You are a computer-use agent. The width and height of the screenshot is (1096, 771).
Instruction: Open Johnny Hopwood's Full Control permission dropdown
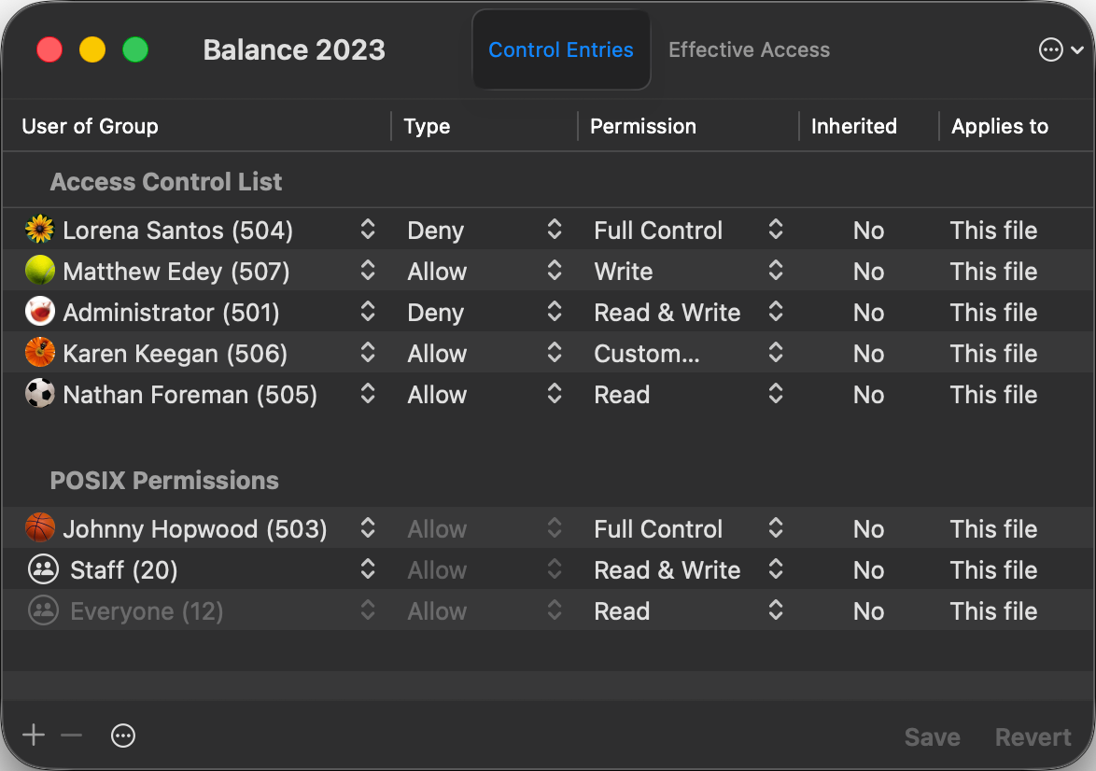pos(775,527)
